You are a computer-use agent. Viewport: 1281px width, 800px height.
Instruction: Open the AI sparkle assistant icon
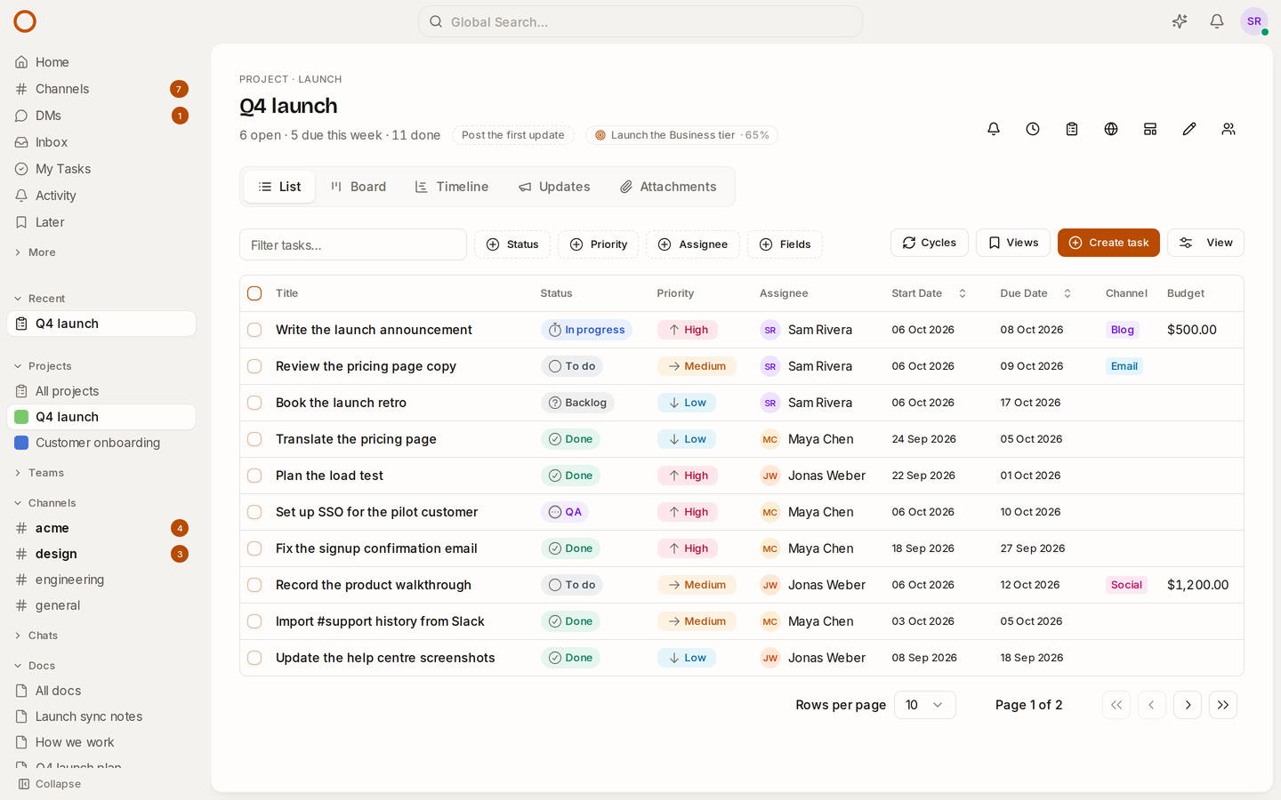tap(1180, 21)
